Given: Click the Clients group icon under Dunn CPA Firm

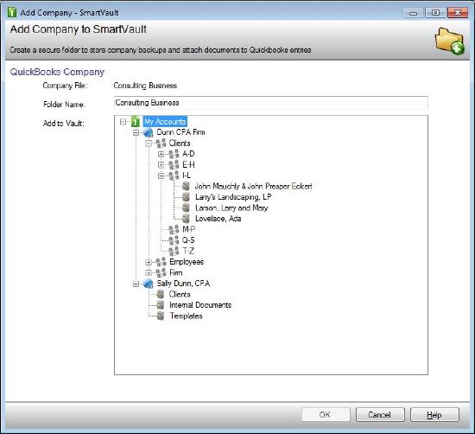Looking at the screenshot, I should [x=161, y=144].
